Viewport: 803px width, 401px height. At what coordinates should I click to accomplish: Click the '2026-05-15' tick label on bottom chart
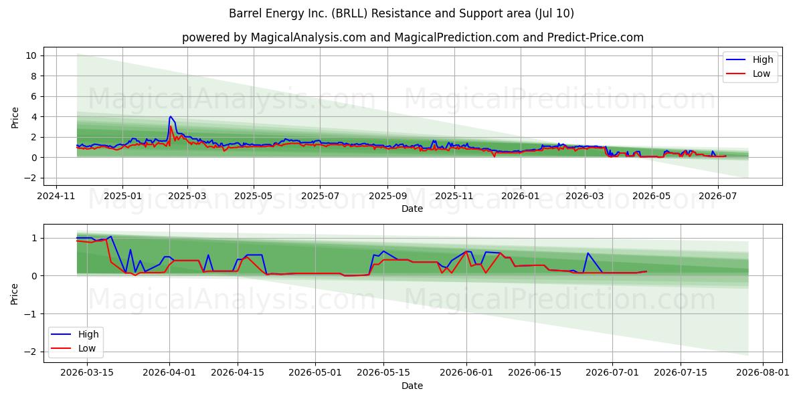pyautogui.click(x=384, y=374)
